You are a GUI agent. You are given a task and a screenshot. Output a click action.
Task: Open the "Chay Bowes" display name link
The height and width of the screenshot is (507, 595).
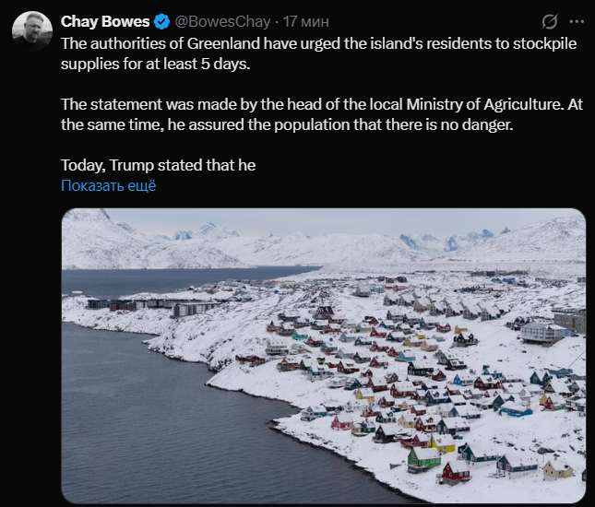105,20
